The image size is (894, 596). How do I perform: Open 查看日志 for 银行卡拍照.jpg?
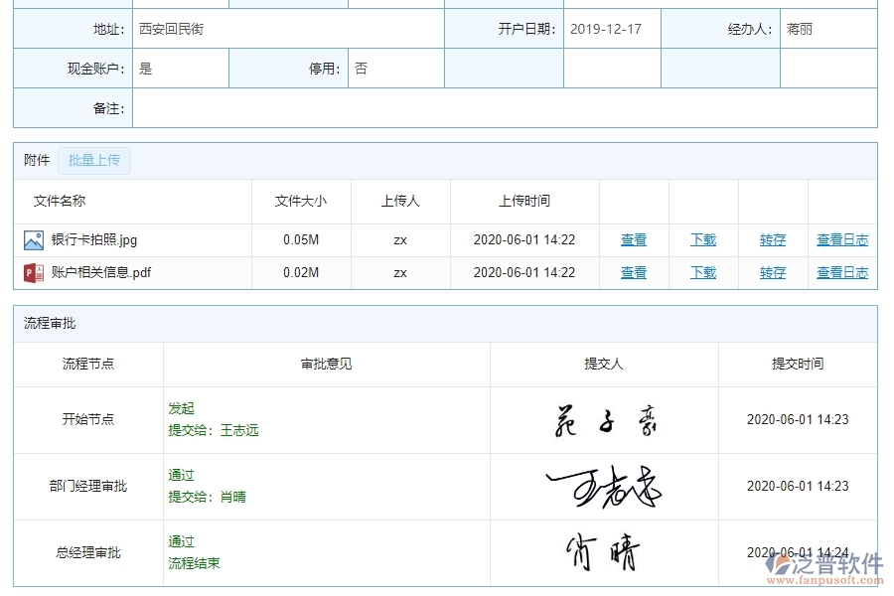pos(841,239)
